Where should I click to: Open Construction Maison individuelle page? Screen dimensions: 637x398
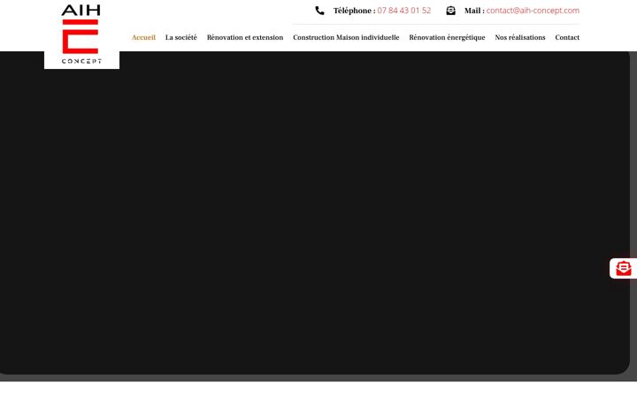346,37
